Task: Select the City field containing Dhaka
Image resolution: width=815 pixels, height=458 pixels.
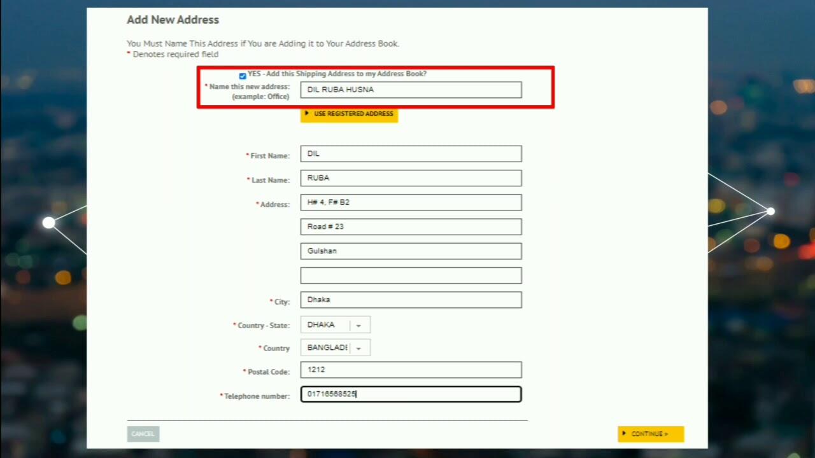Action: [x=411, y=300]
